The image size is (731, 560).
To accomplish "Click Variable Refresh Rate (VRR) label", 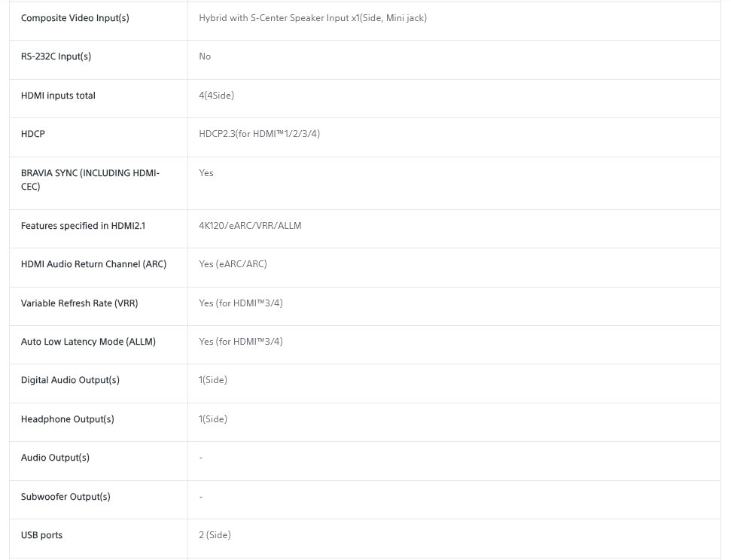I will click(80, 303).
